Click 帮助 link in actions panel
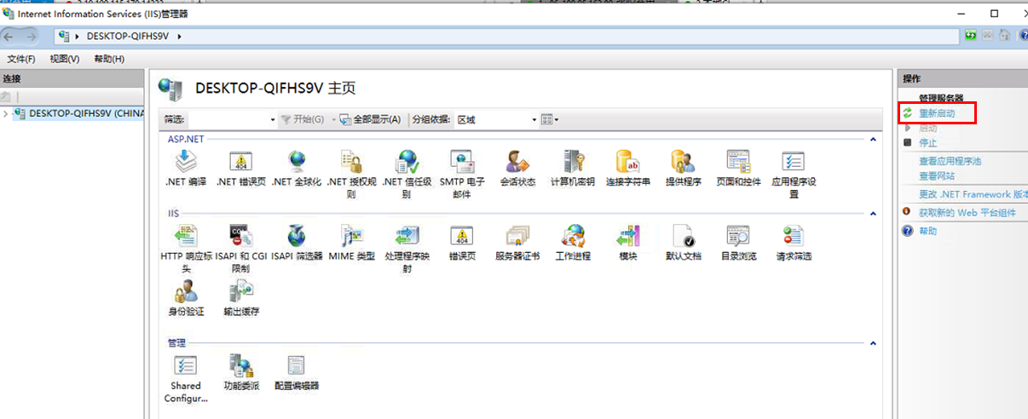This screenshot has width=1028, height=419. pyautogui.click(x=927, y=231)
